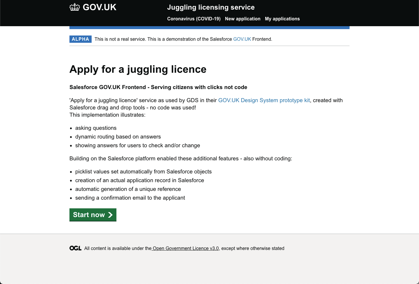Select New application in the navigation

[x=242, y=19]
